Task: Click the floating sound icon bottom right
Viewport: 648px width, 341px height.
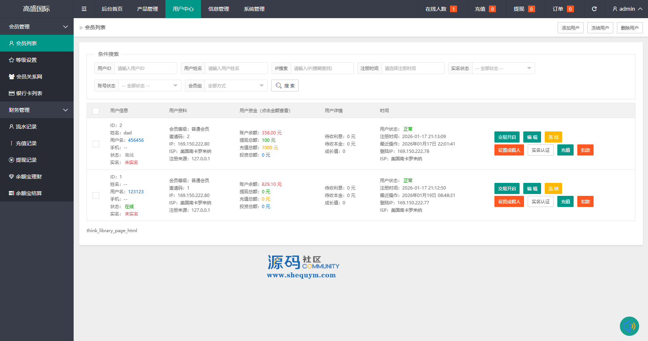Action: pos(629,326)
